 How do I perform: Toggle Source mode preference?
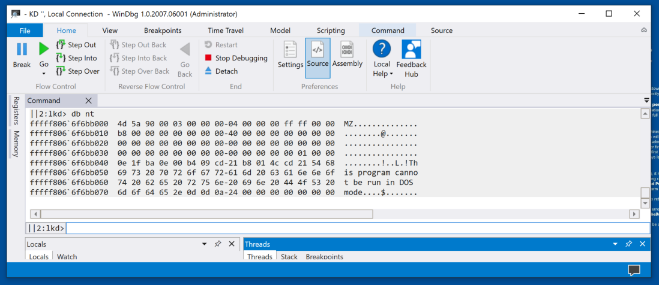tap(317, 58)
